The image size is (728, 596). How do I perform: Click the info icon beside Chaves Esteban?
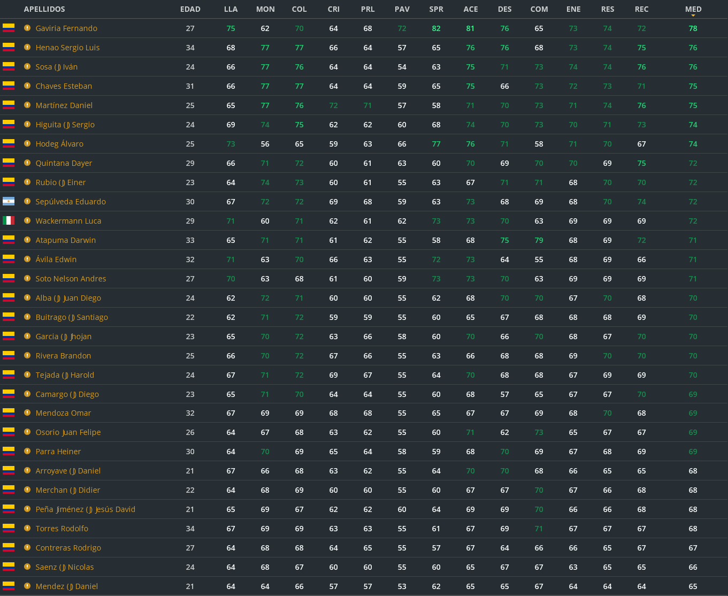point(27,86)
